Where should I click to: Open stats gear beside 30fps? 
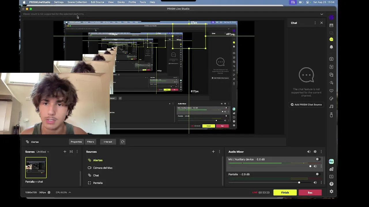coord(49,192)
